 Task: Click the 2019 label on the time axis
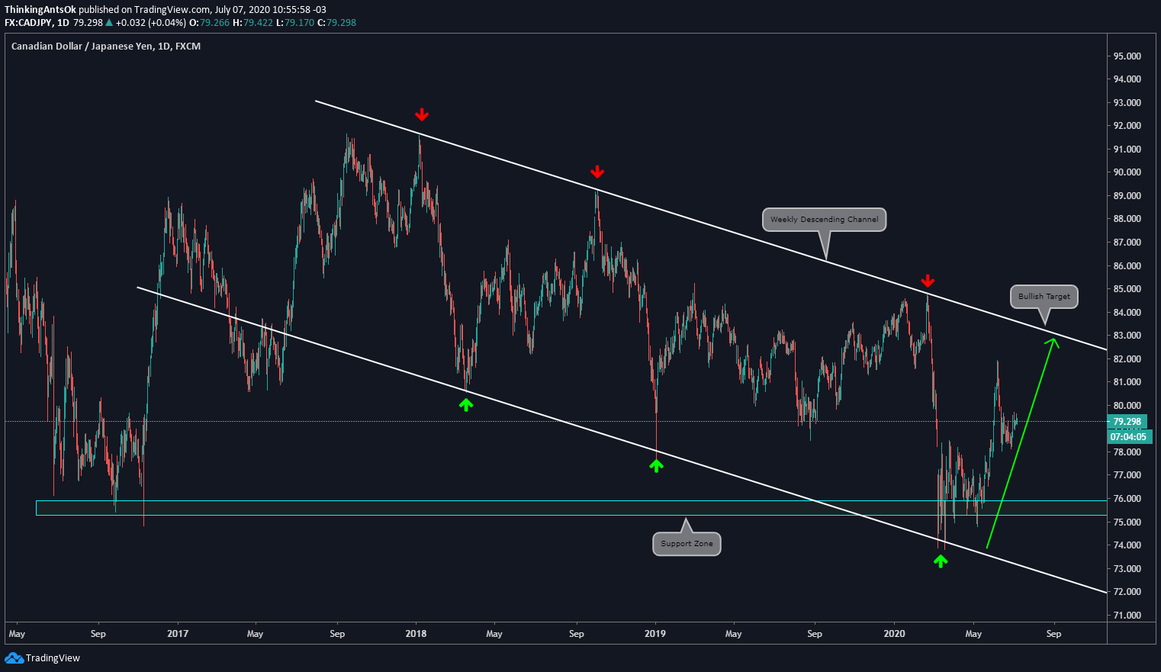pos(655,633)
